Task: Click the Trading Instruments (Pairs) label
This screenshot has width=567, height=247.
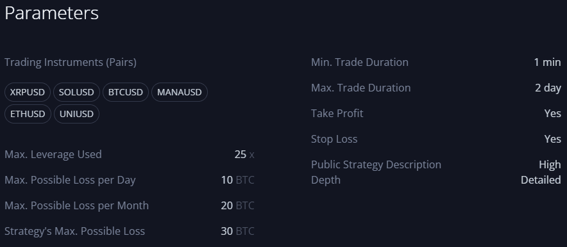Action: point(71,62)
